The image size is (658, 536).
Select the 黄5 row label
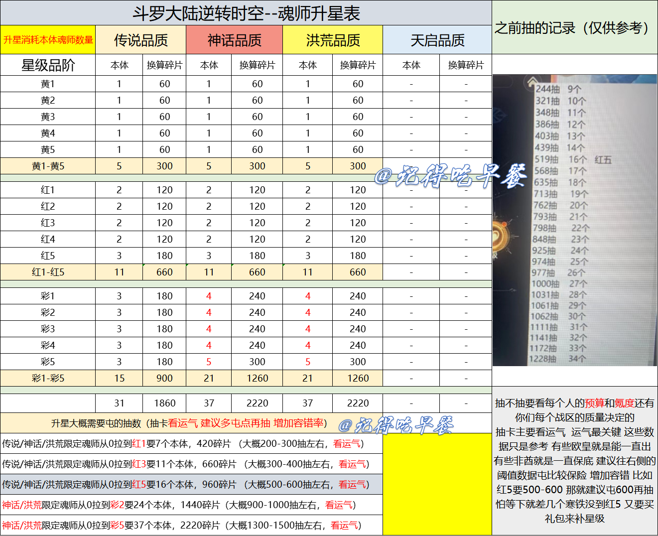(x=48, y=149)
